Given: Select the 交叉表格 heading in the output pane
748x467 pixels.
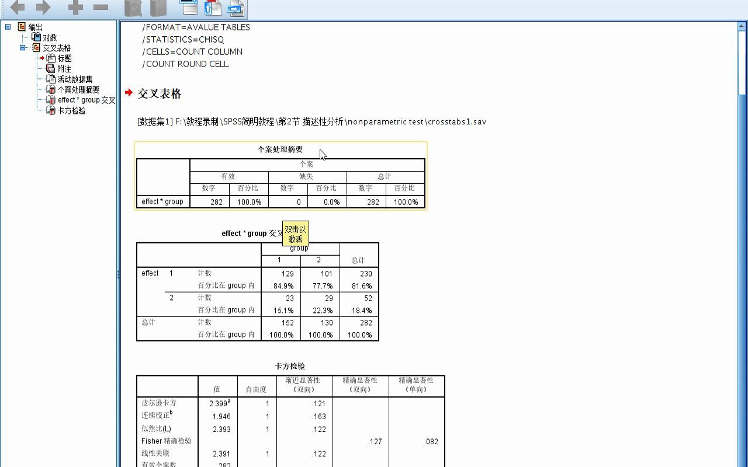Looking at the screenshot, I should point(160,93).
